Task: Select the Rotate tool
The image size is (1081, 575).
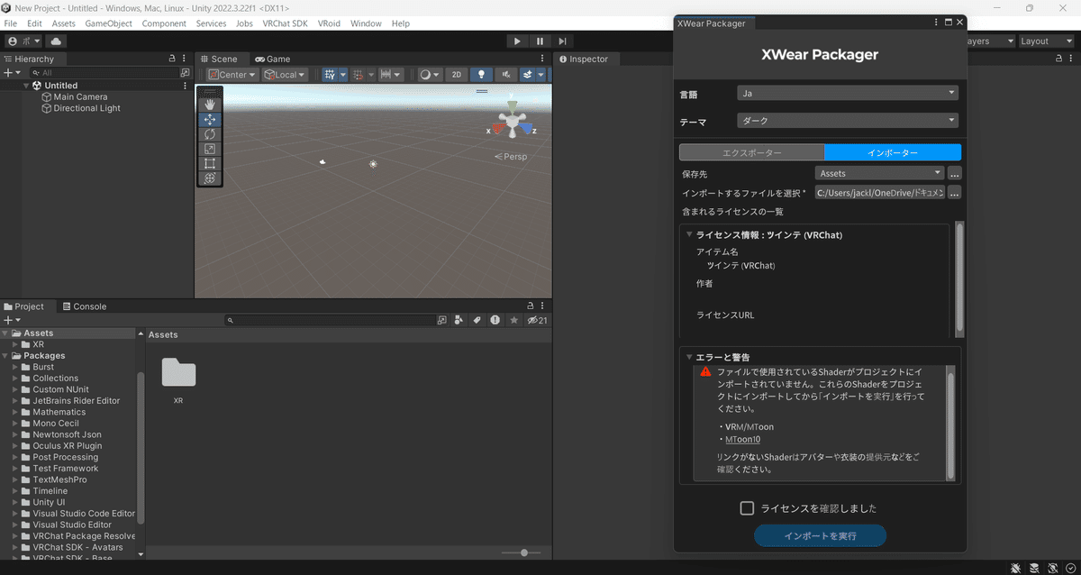Action: pyautogui.click(x=210, y=134)
